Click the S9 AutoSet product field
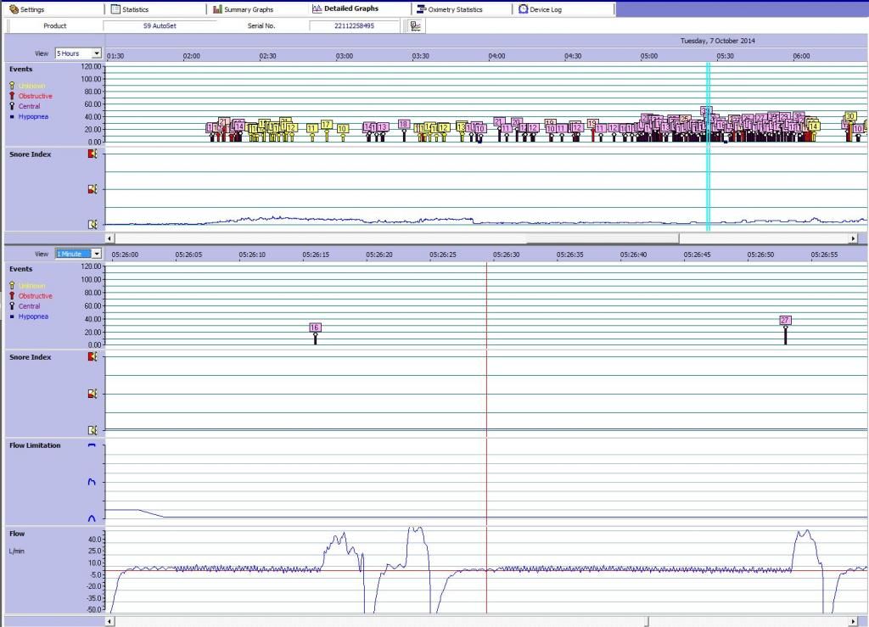 [160, 25]
